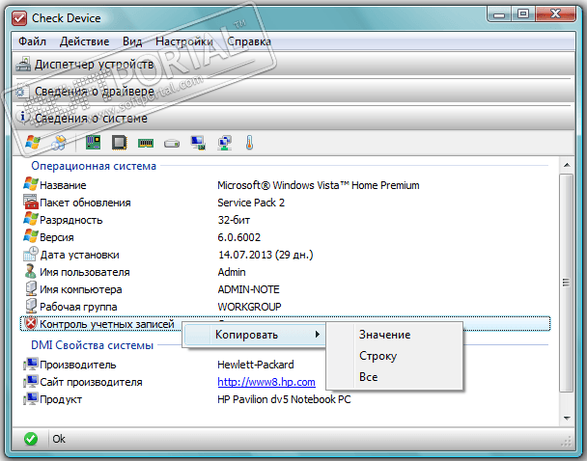587x461 pixels.
Task: Open the Файл menu
Action: pos(32,41)
